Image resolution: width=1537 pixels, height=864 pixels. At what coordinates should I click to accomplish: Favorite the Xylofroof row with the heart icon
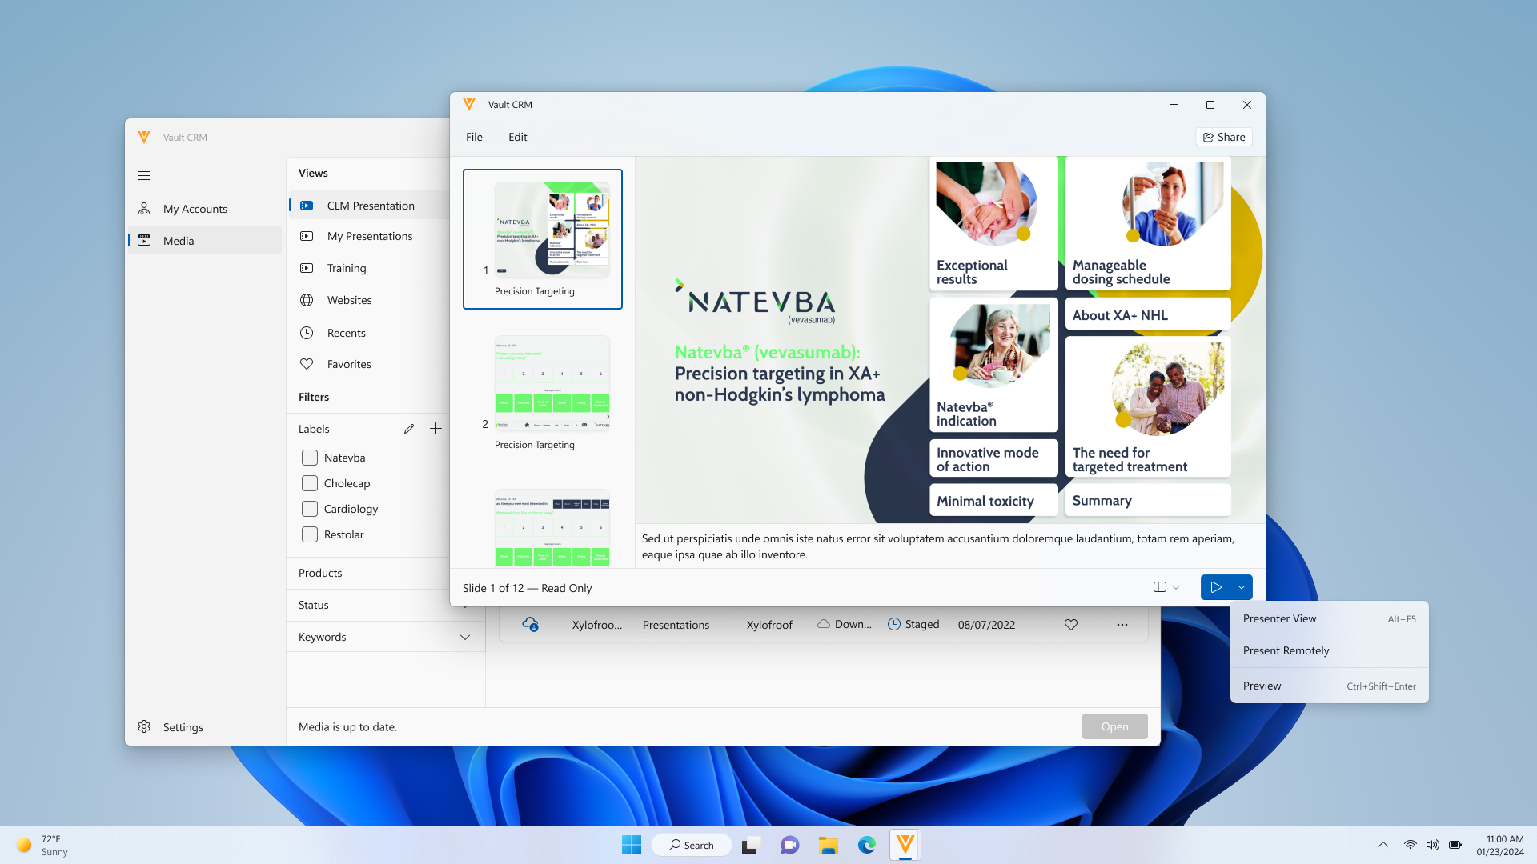click(1071, 625)
